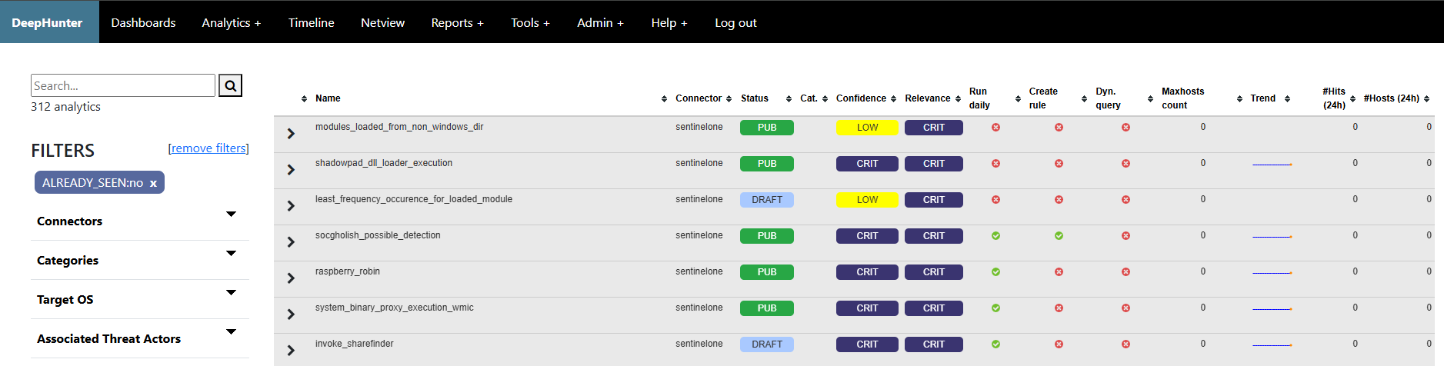Sort table by Name column
The image size is (1444, 366).
[x=328, y=98]
